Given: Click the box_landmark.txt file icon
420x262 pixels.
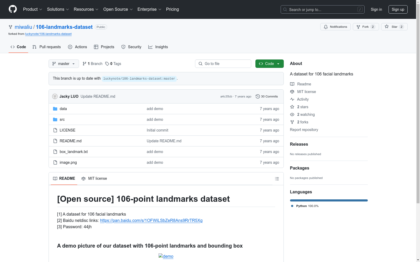Looking at the screenshot, I should coord(55,152).
